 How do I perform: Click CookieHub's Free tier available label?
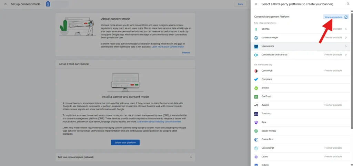[333, 71]
